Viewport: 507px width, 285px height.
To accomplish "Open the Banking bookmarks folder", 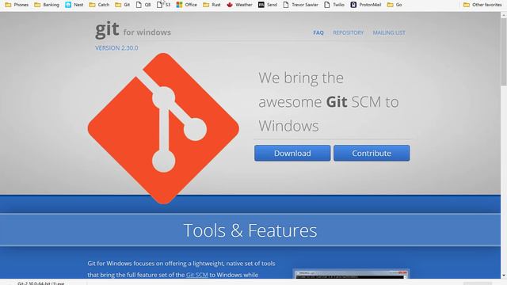I will click(x=47, y=5).
